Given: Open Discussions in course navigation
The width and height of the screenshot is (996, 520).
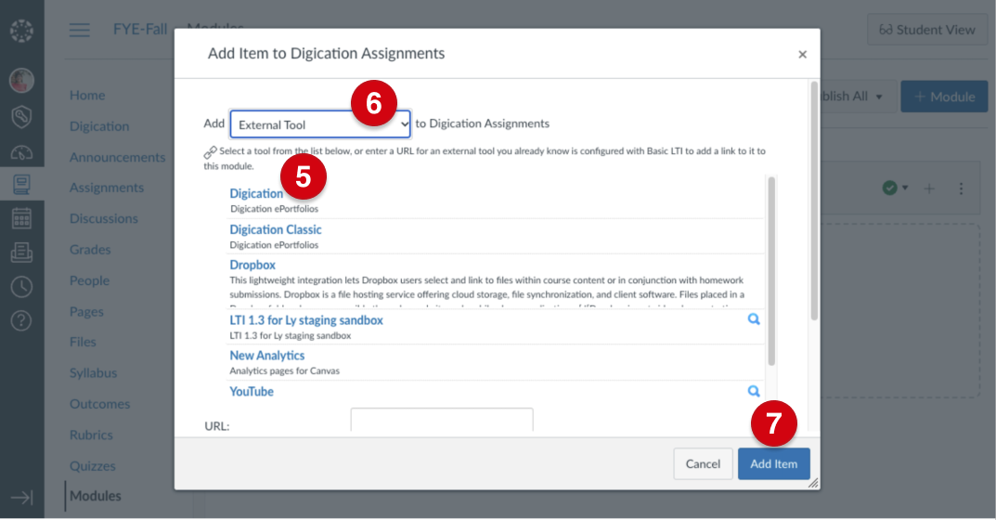Looking at the screenshot, I should point(104,219).
